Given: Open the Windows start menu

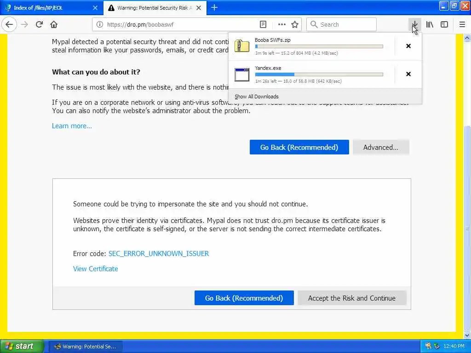Looking at the screenshot, I should tap(22, 347).
